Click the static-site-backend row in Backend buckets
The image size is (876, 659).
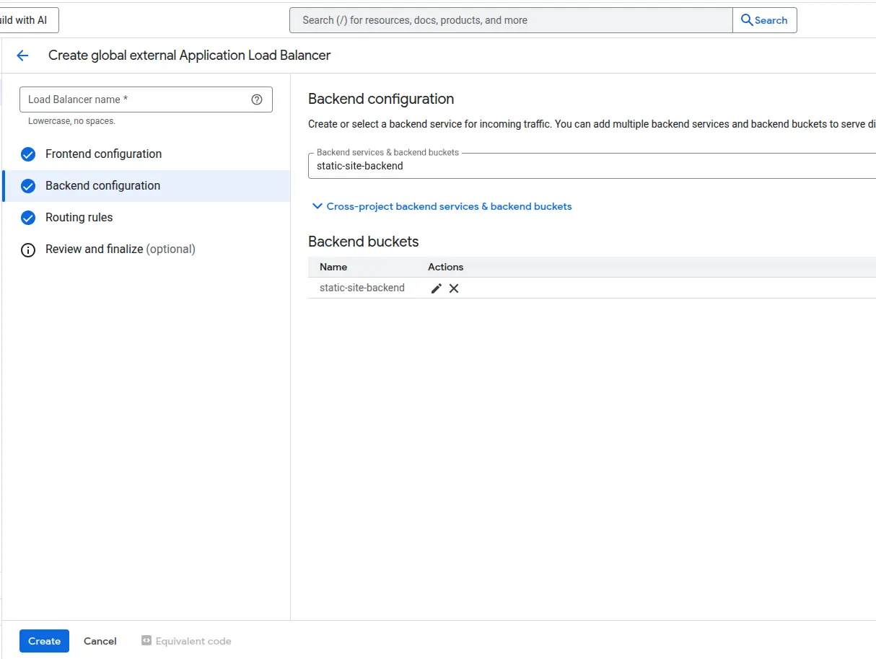(362, 288)
